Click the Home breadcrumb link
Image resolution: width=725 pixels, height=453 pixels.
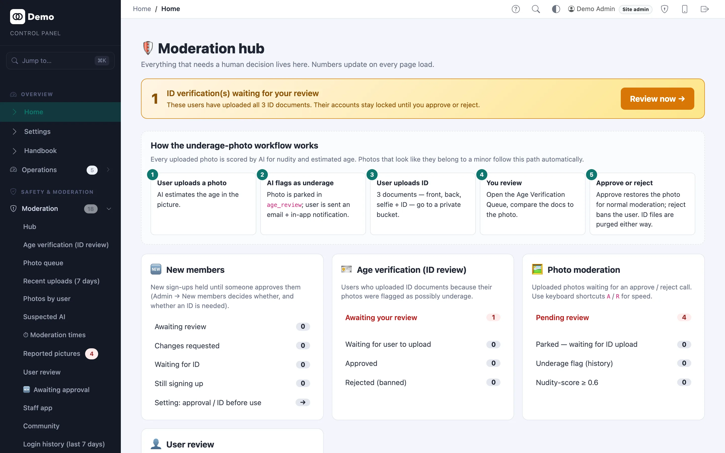click(x=142, y=9)
